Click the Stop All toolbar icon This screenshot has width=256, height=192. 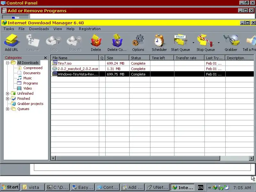point(75,43)
